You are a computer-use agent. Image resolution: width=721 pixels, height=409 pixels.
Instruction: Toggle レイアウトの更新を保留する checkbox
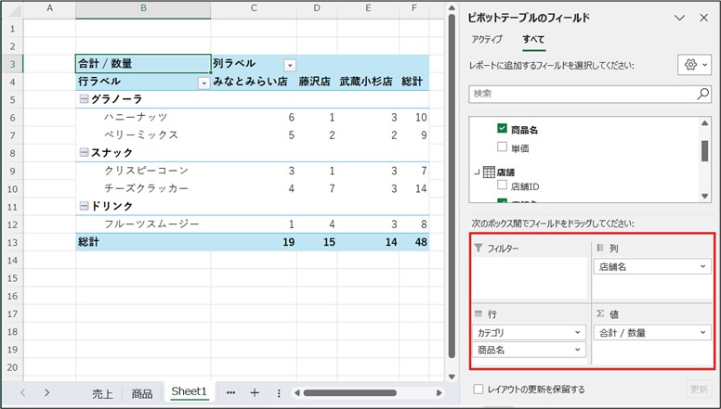(478, 390)
